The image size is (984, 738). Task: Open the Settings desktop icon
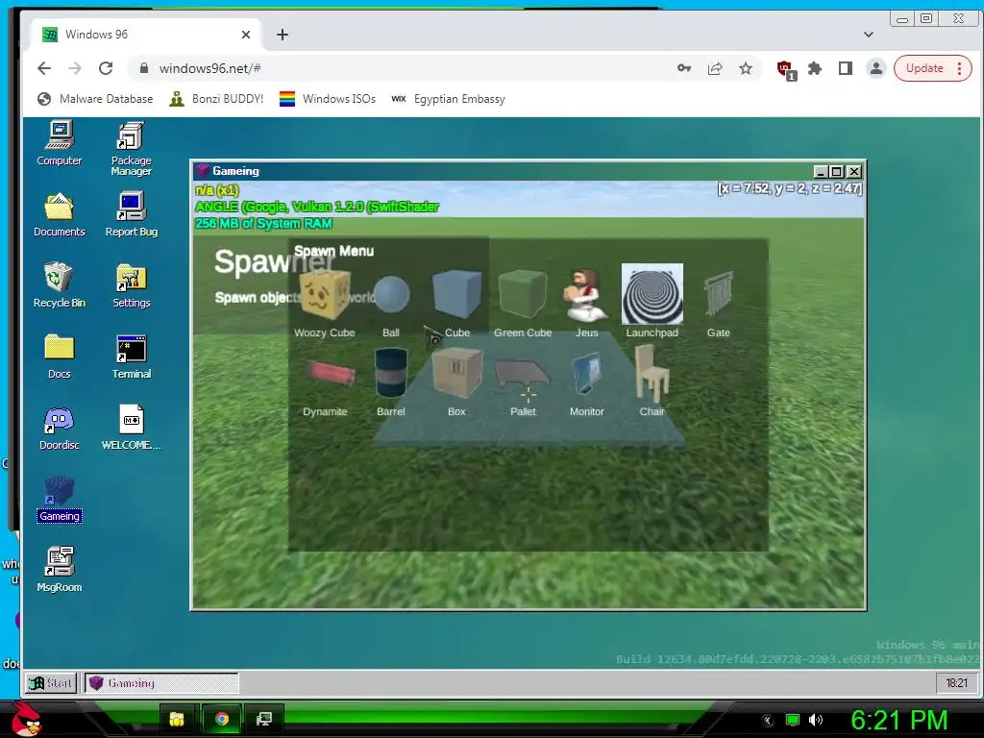131,285
